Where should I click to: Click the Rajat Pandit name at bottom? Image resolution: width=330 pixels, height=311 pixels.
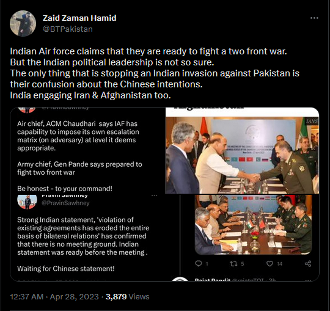click(212, 280)
